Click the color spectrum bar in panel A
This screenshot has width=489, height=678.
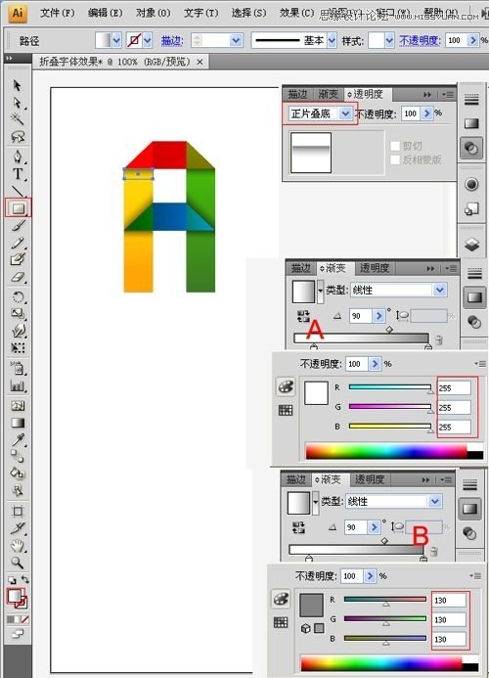pos(394,451)
